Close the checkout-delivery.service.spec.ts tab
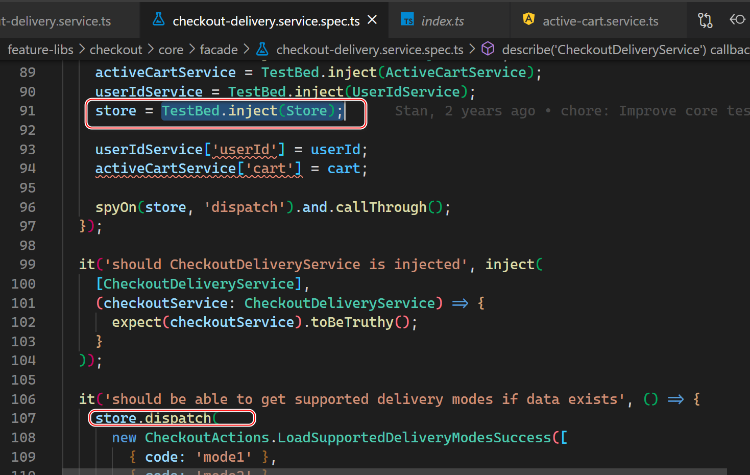 click(372, 19)
